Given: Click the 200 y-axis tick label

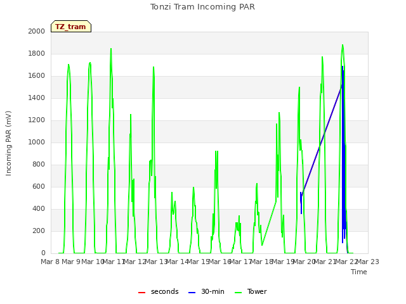Looking at the screenshot, I should coord(39,231).
